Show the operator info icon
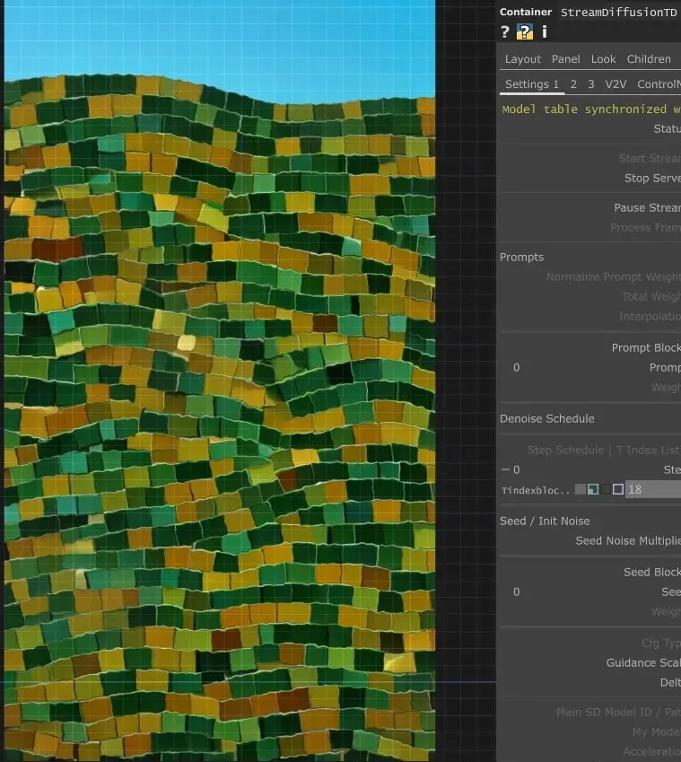The height and width of the screenshot is (762, 681). point(545,31)
